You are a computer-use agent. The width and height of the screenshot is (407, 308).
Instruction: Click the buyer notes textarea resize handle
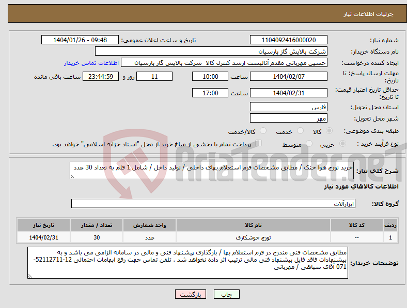point(30,276)
